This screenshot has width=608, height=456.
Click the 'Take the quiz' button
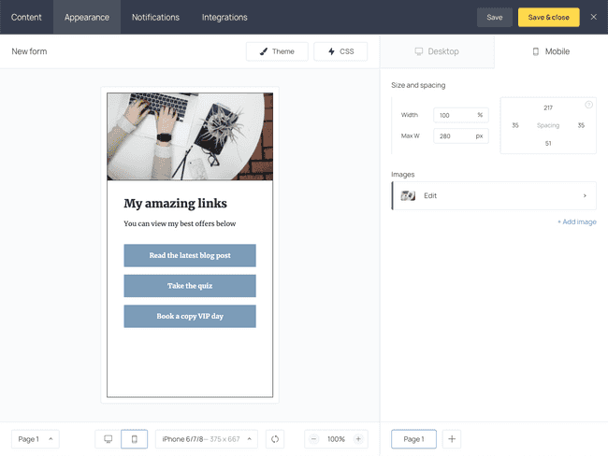pos(190,286)
